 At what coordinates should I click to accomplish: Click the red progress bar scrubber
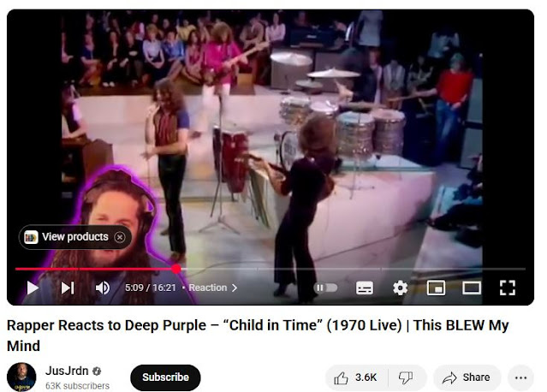[176, 269]
